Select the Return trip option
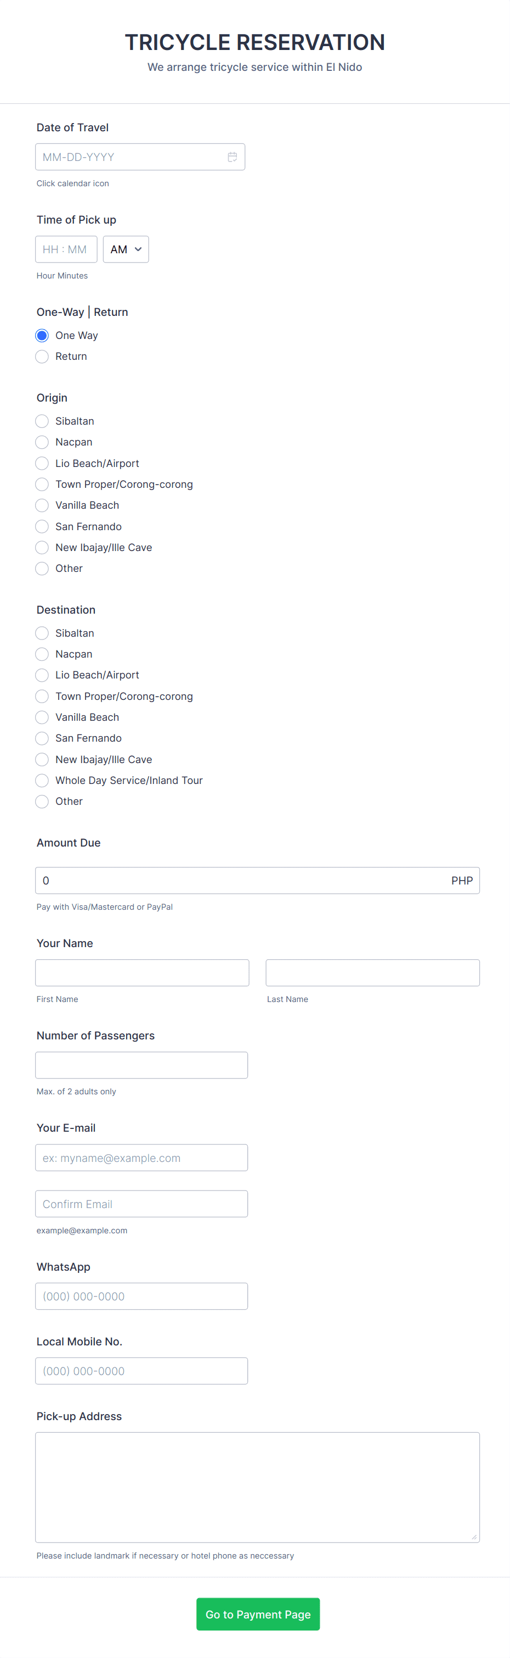Screen dimensions: 510x1658 (42, 356)
